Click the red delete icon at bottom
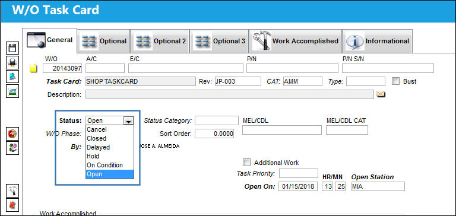This screenshot has width=456, height=216. [12, 205]
